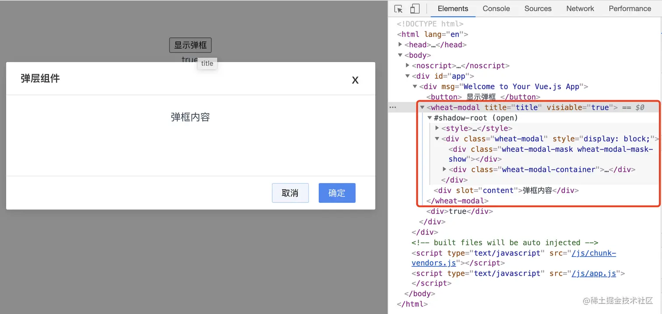
Task: Collapse the div msg="Welcome to Your Vue.js App" node
Action: (415, 87)
